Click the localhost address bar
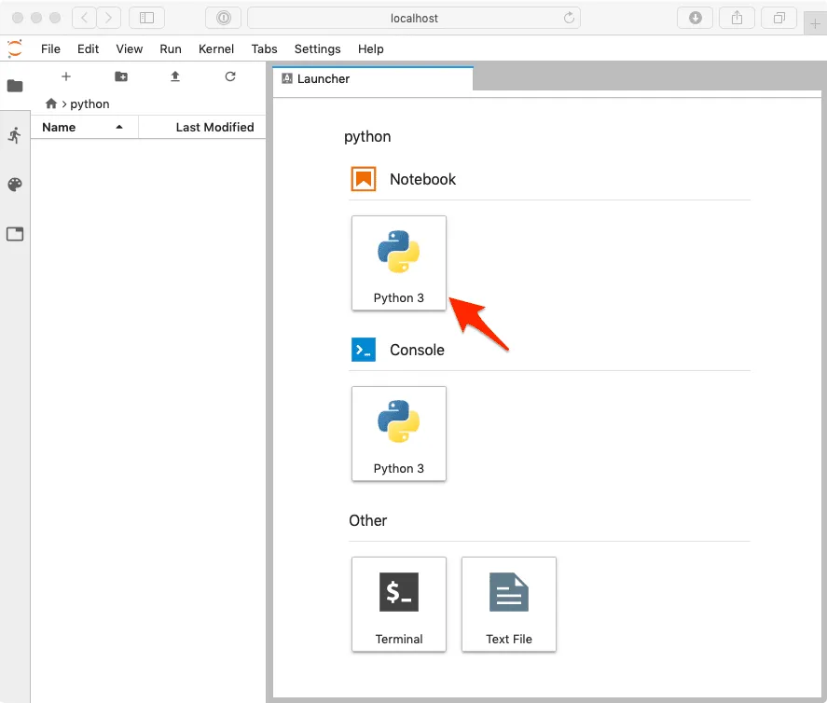The width and height of the screenshot is (827, 703). click(x=414, y=18)
